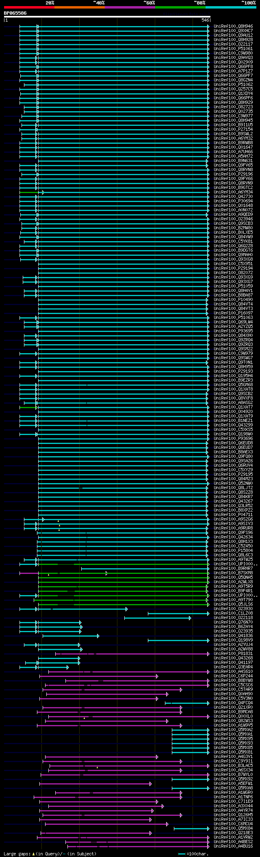Select the UniRef100_P16097 label
The width and height of the screenshot is (260, 857).
[233, 313]
